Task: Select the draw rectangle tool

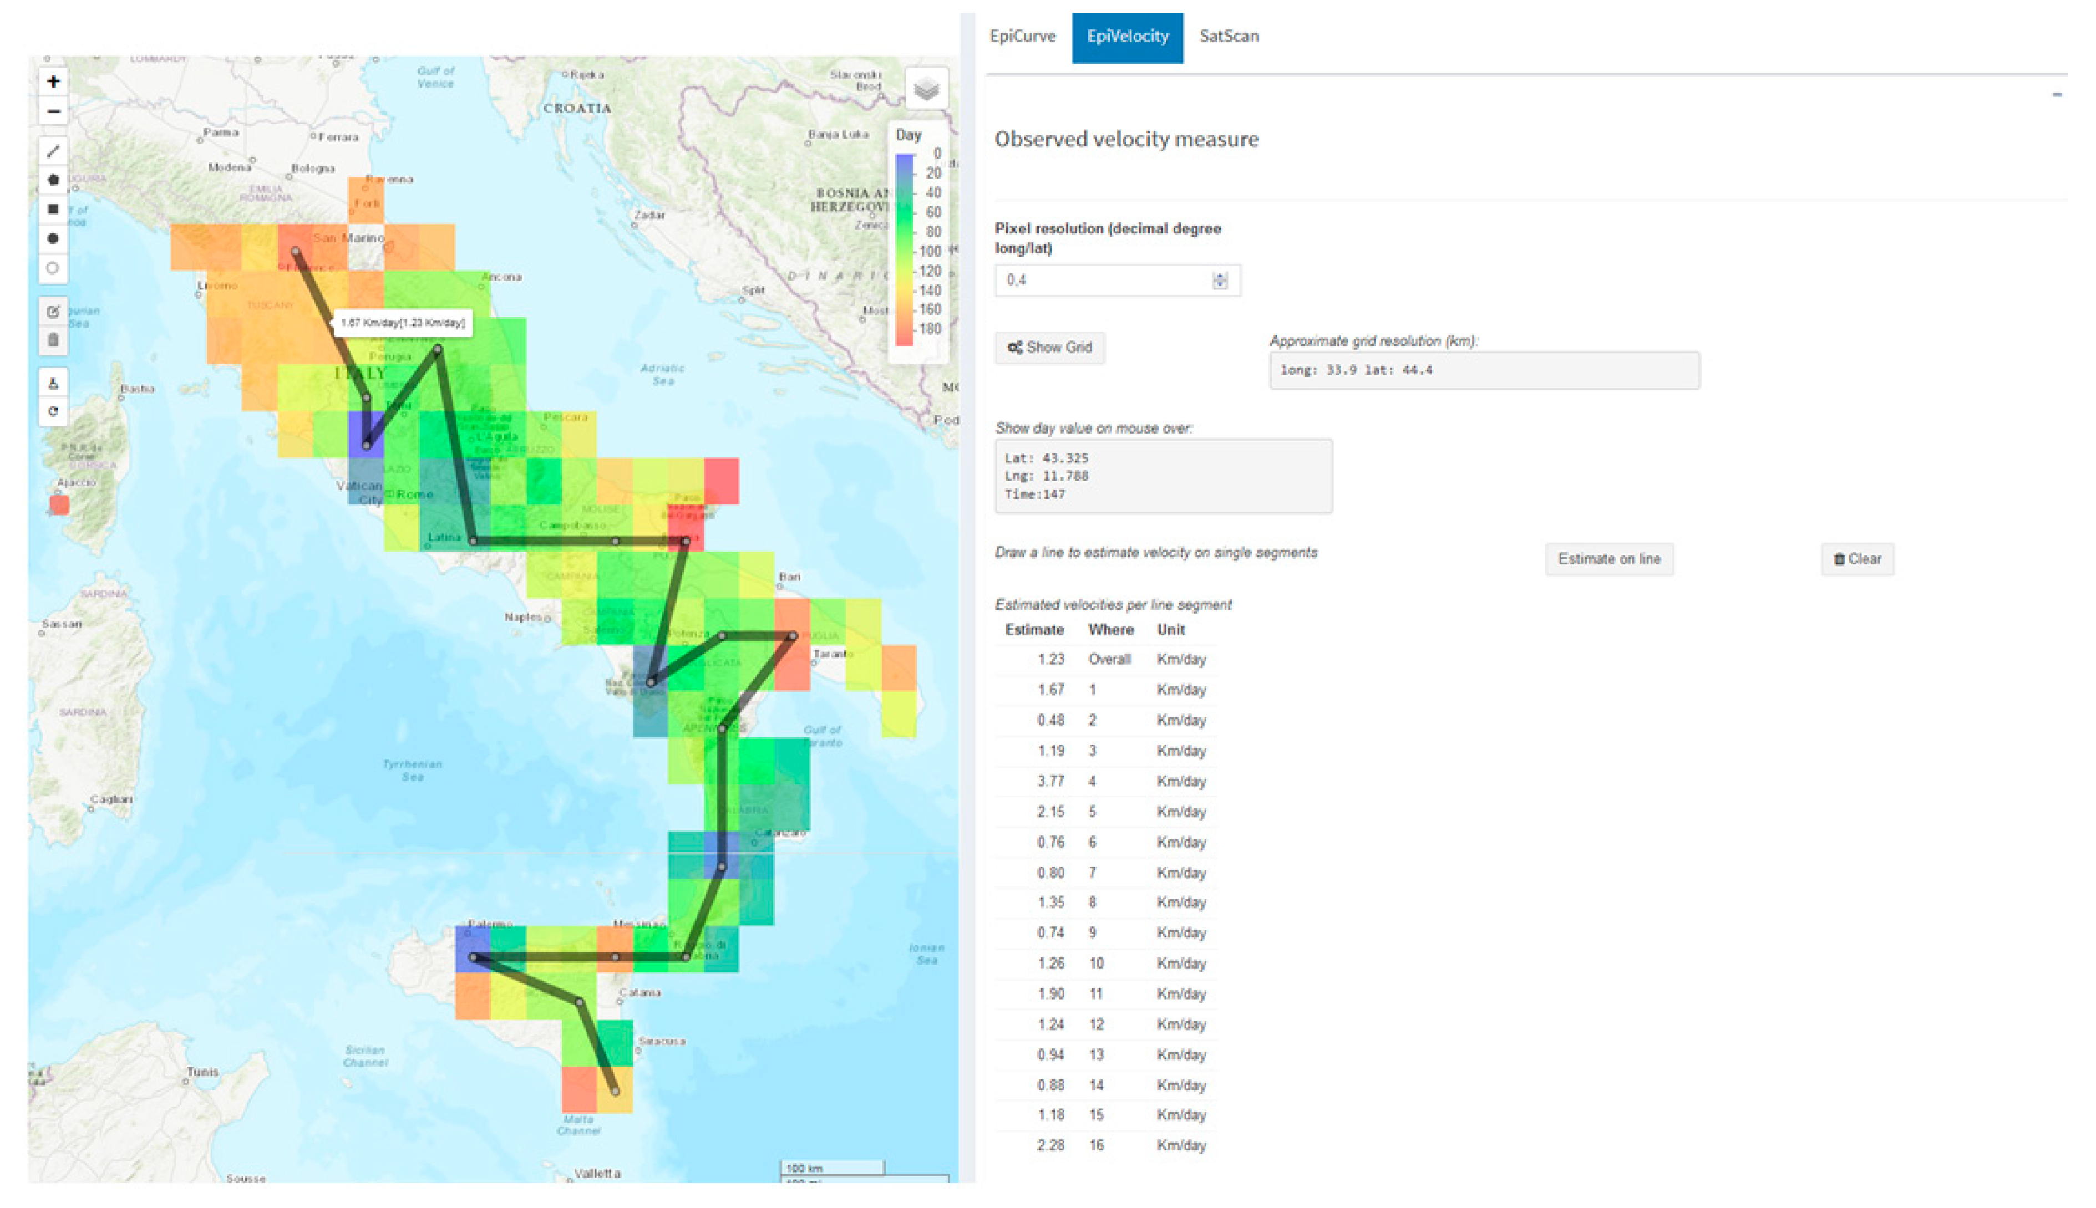Action: click(53, 209)
